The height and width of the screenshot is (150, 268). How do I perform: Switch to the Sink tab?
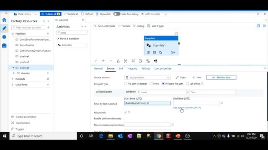point(121,68)
